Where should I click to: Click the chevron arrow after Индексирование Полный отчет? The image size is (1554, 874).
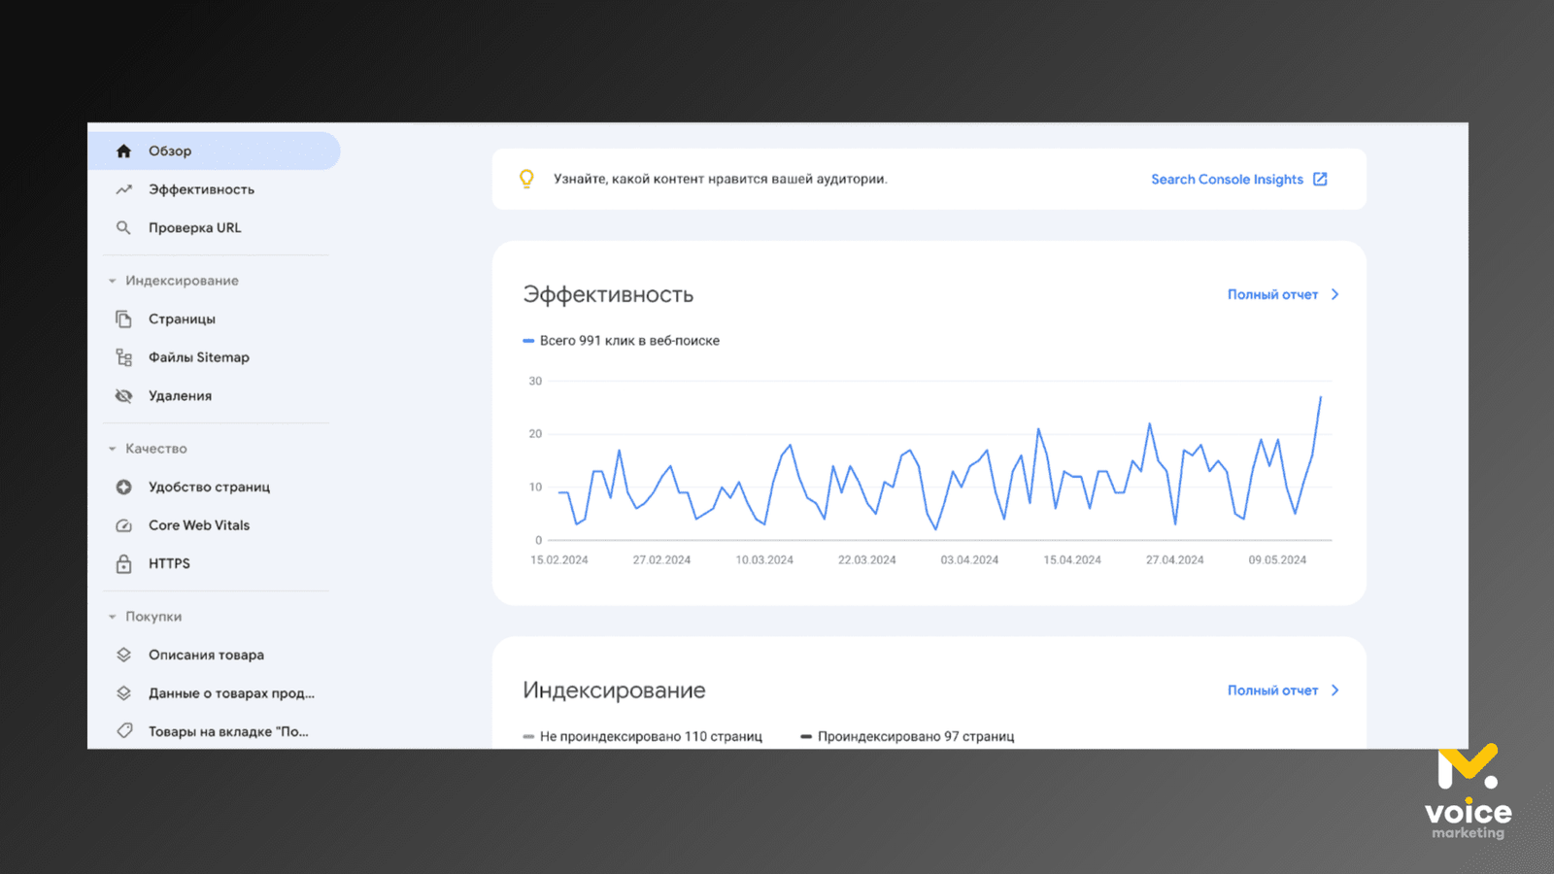pyautogui.click(x=1334, y=690)
